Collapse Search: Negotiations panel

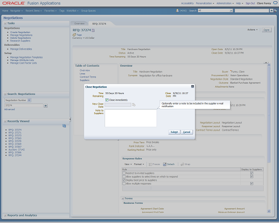(5, 94)
